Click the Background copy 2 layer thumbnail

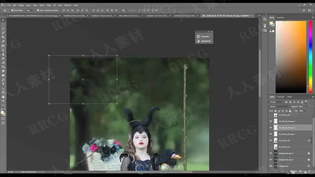click(x=276, y=159)
